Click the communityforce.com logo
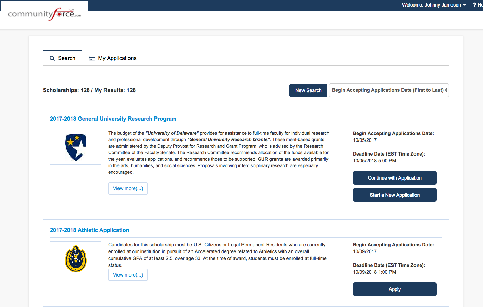 click(44, 14)
